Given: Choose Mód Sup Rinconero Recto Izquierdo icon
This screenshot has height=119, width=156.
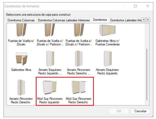Looking at the screenshot, I should pos(50,88).
